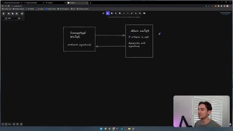Select the Selection arrow tool
Viewport: 233px width, 131px height.
[108, 13]
